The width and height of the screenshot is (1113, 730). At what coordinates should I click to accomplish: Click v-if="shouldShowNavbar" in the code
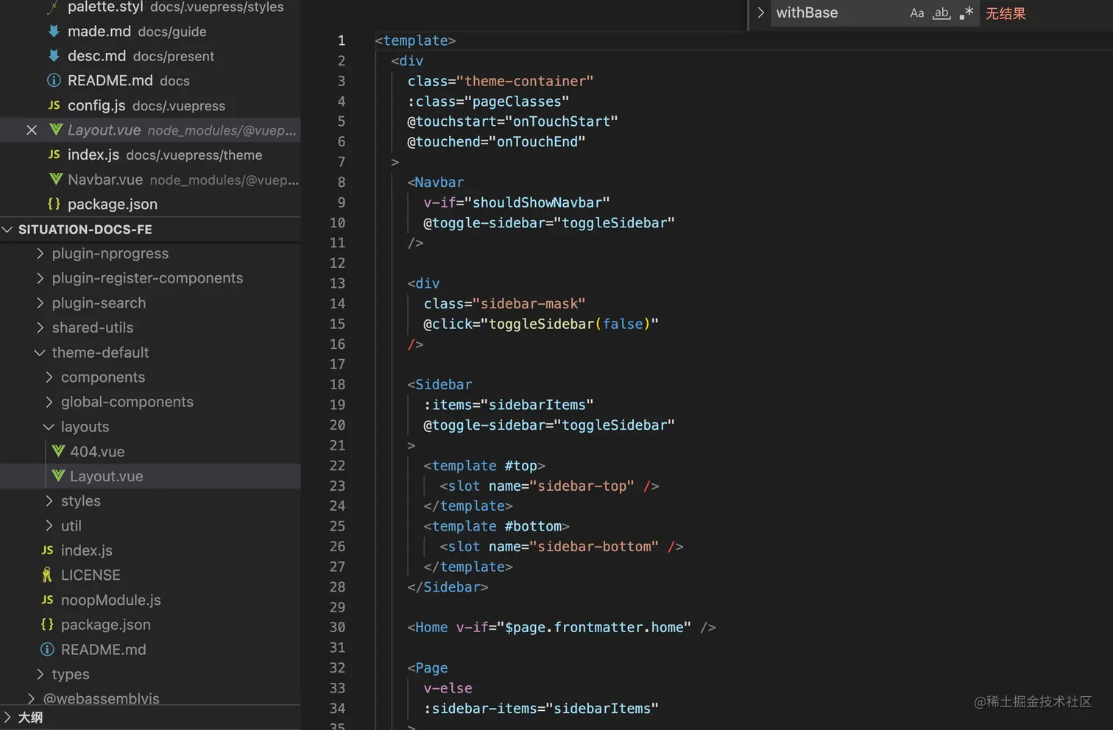coord(517,202)
